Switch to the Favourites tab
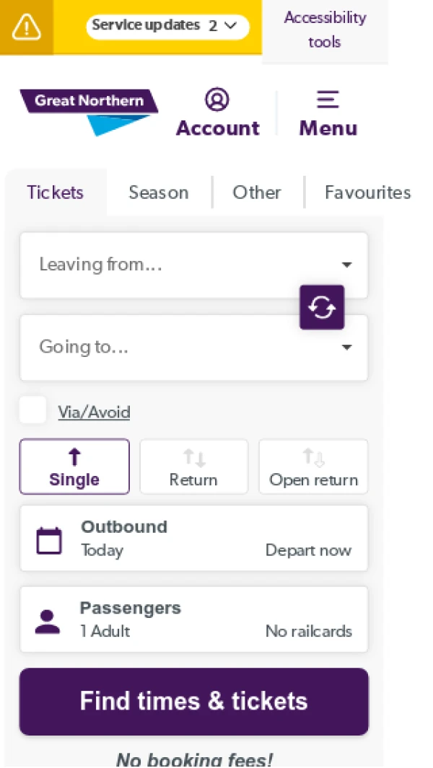Screen dimensions: 433x768 tap(367, 193)
